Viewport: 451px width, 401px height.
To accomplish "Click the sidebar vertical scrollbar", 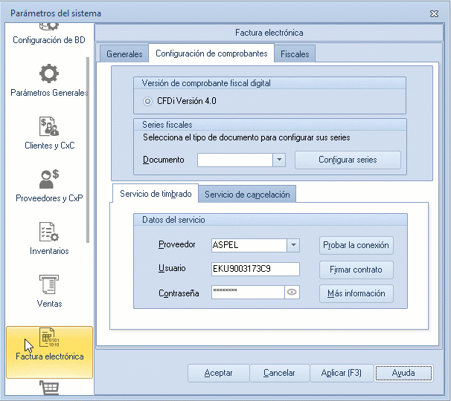I will coord(88,150).
